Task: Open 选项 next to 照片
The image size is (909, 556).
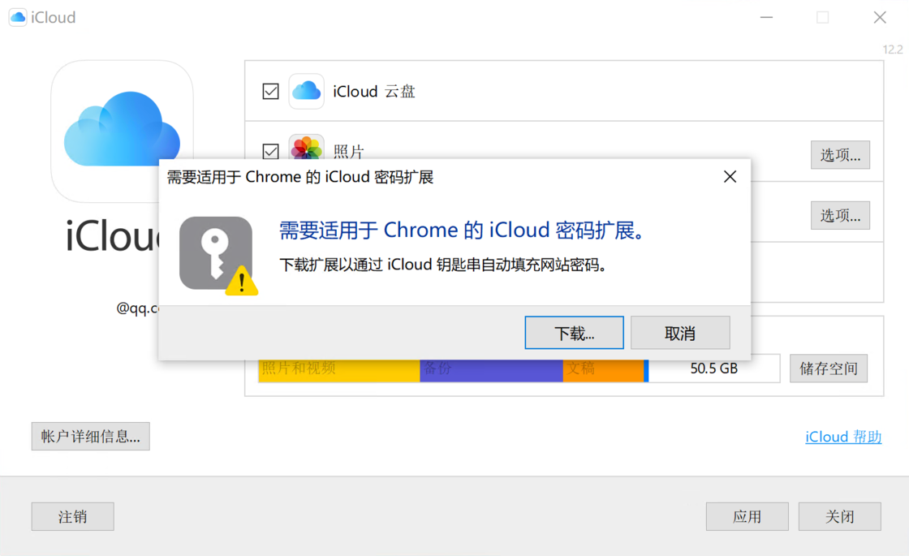Action: 840,154
